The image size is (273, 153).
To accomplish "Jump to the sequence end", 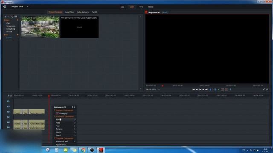I will tap(206, 90).
